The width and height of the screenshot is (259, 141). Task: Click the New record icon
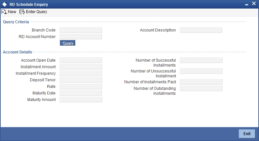pos(4,12)
